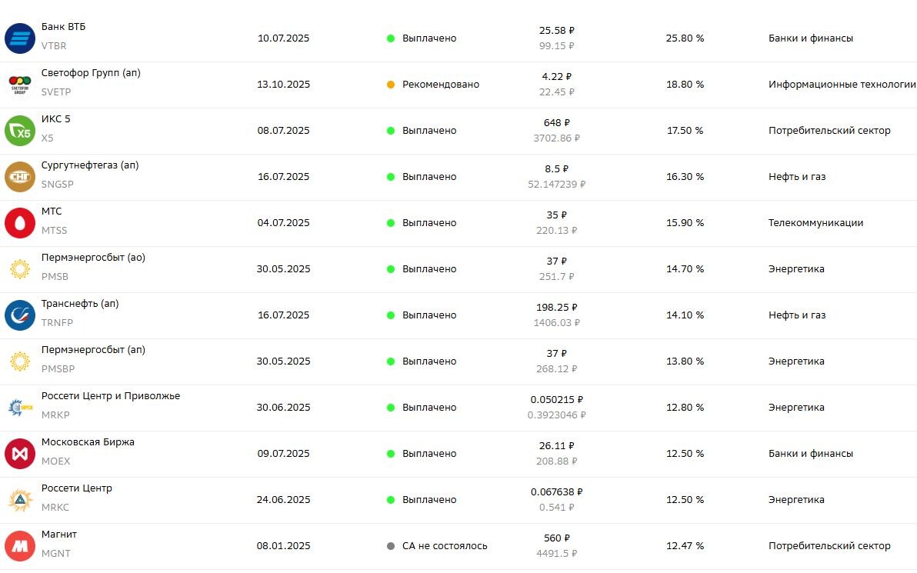This screenshot has width=917, height=573.
Task: Open the Россети Центр company page
Action: pos(77,489)
